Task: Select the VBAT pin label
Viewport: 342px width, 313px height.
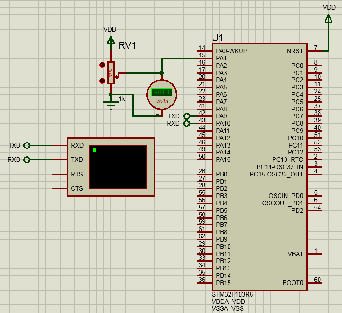Action: tap(295, 254)
